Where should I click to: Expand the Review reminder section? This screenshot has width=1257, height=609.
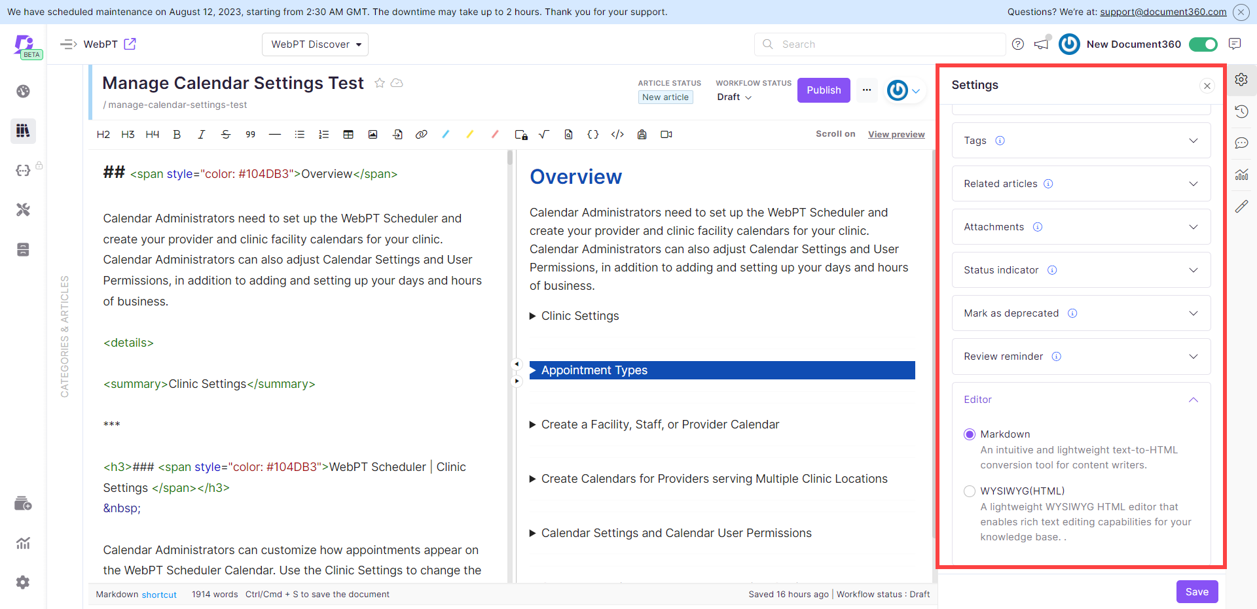pyautogui.click(x=1081, y=357)
